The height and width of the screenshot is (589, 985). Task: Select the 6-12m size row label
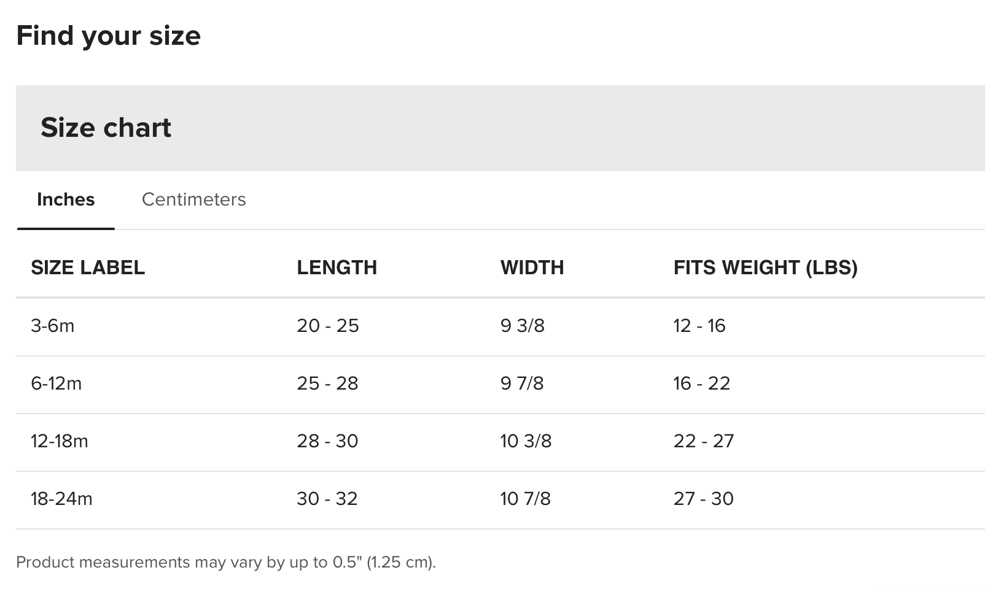point(56,383)
